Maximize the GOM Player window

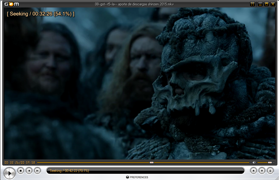point(266,4)
